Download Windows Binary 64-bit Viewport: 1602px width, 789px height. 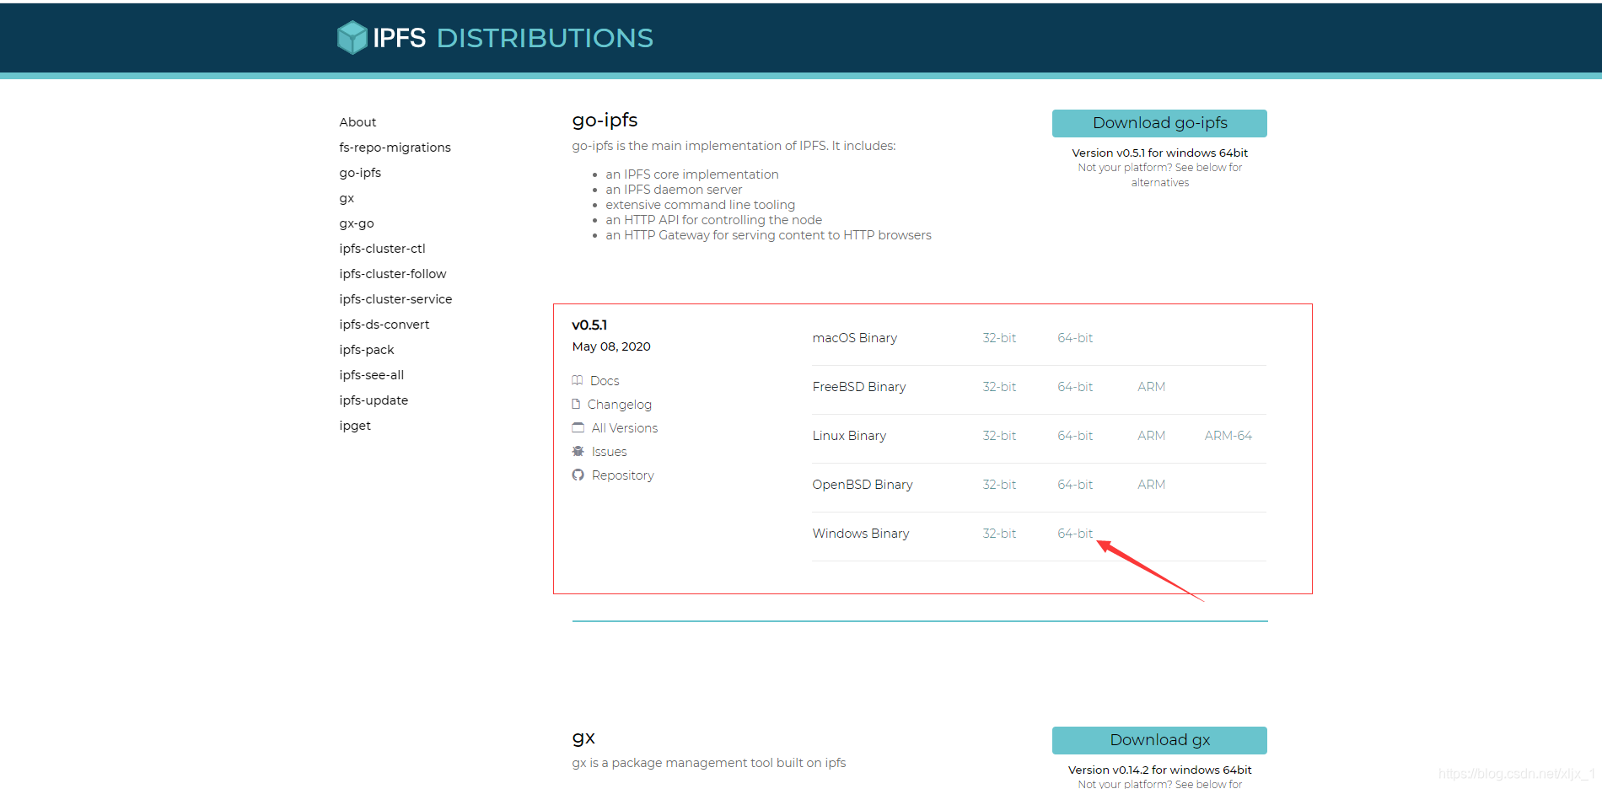(1075, 534)
